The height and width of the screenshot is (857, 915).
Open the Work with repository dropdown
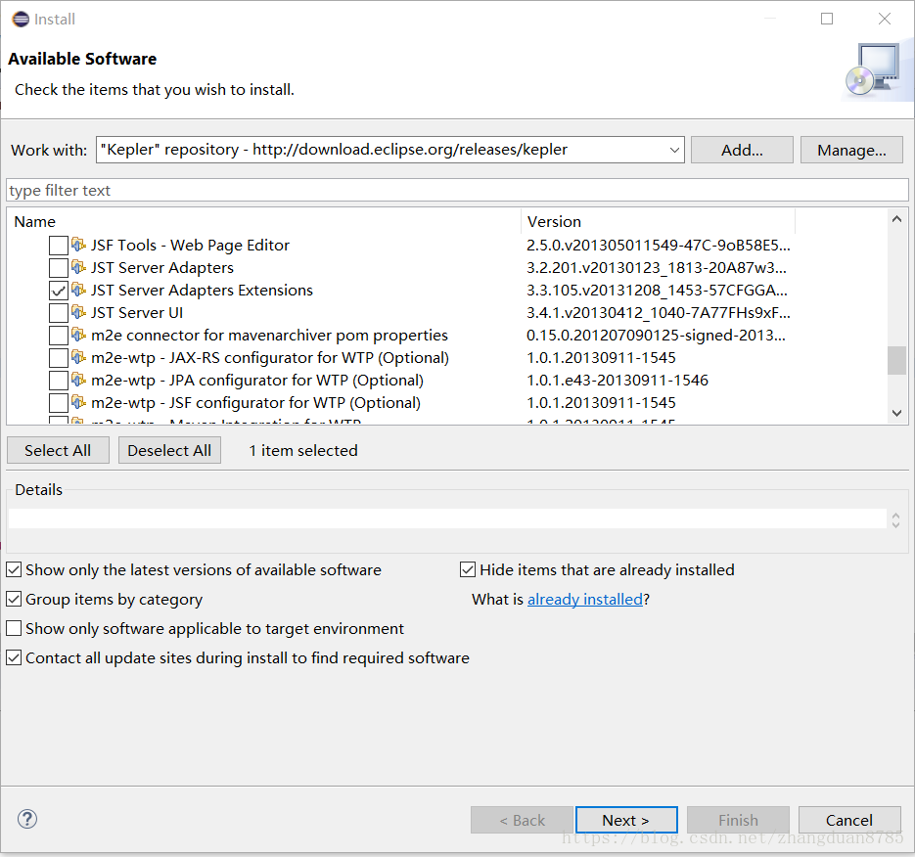coord(674,150)
